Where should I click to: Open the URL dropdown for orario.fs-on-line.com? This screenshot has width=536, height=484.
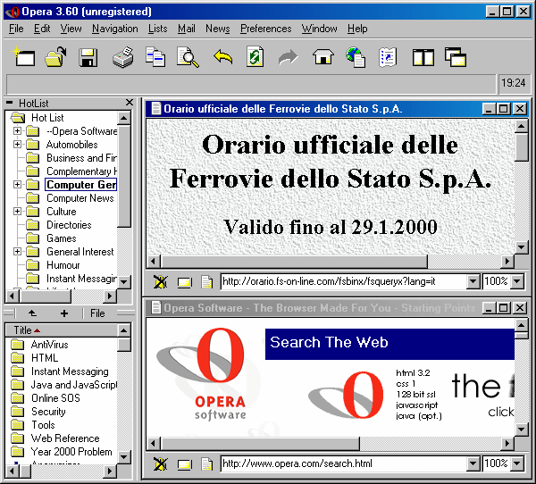coord(473,282)
